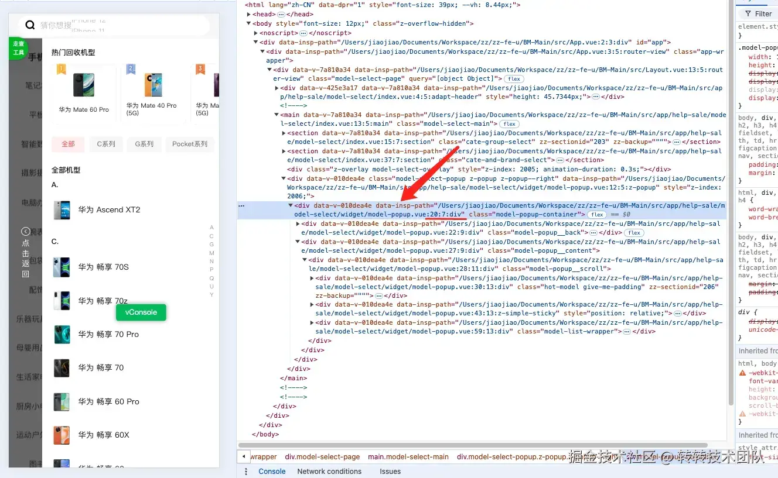Click flex badge on model-select-main node
The width and height of the screenshot is (778, 478).
point(509,124)
